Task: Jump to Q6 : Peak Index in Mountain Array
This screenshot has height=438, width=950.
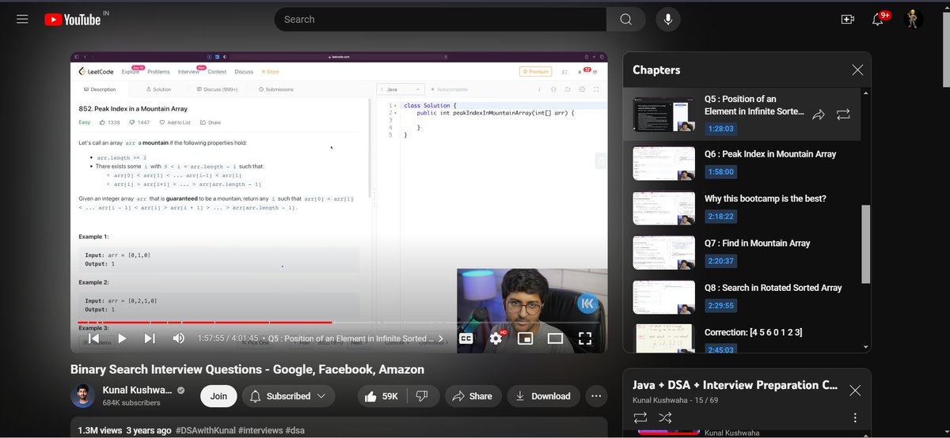Action: (x=770, y=154)
